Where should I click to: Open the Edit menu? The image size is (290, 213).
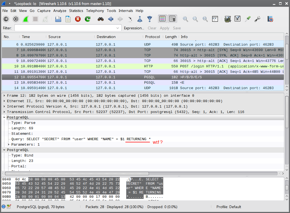13,11
